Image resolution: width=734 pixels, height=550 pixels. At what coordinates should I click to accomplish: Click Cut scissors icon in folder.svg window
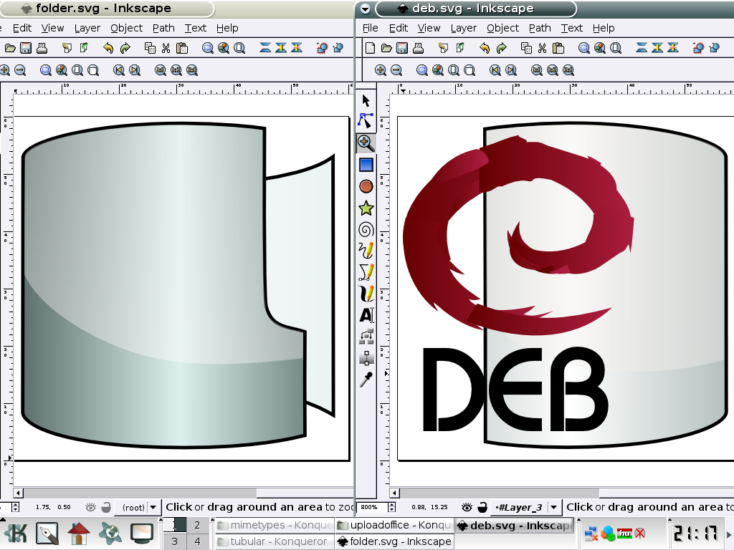(166, 48)
